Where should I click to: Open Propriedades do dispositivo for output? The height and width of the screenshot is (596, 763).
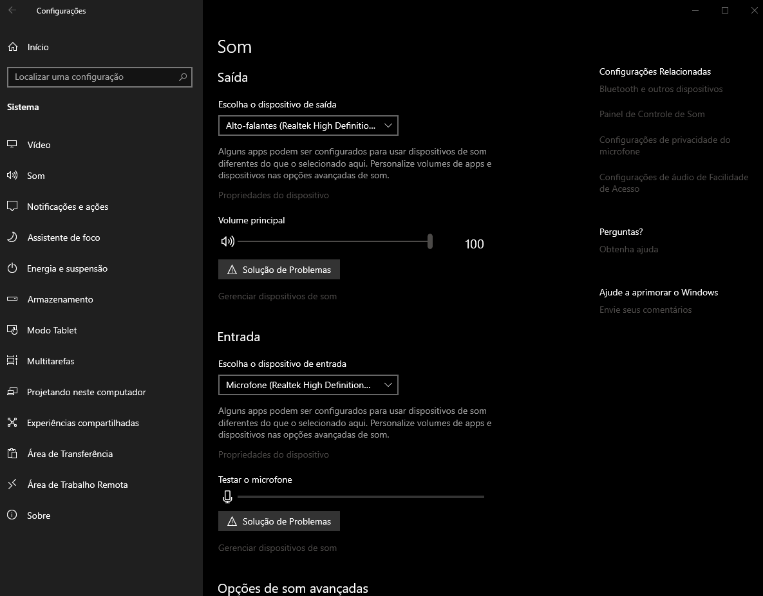(x=274, y=195)
